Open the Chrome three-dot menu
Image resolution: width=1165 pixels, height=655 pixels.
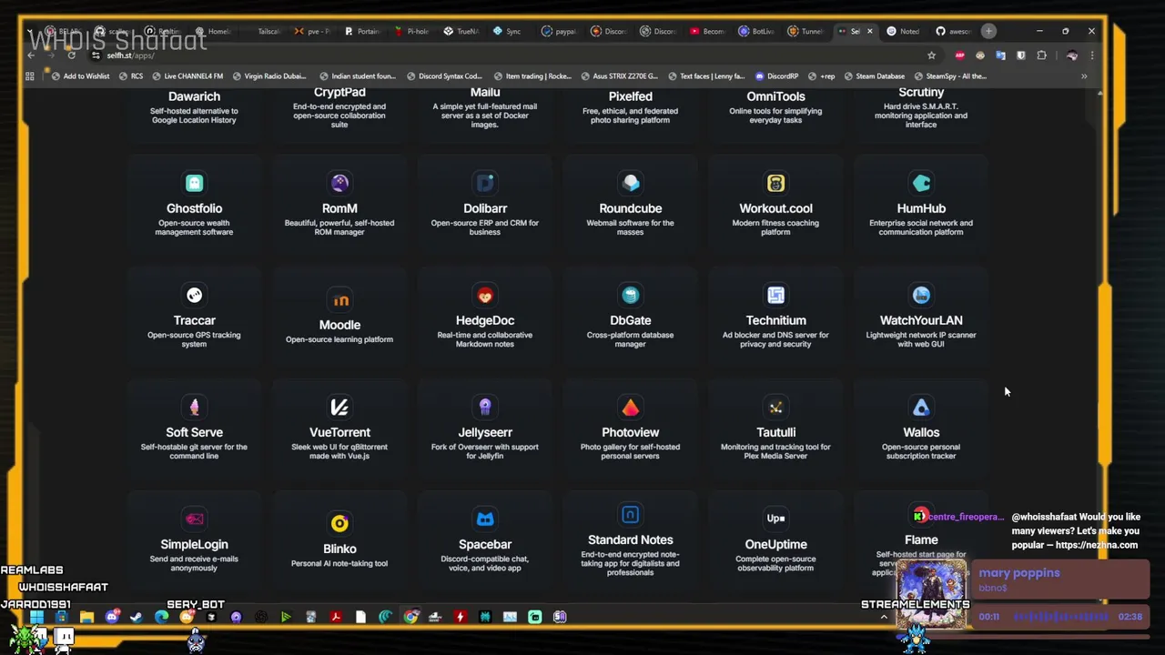pyautogui.click(x=1091, y=55)
